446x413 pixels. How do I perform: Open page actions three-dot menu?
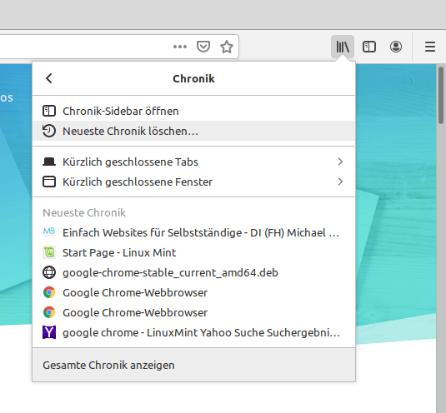180,47
